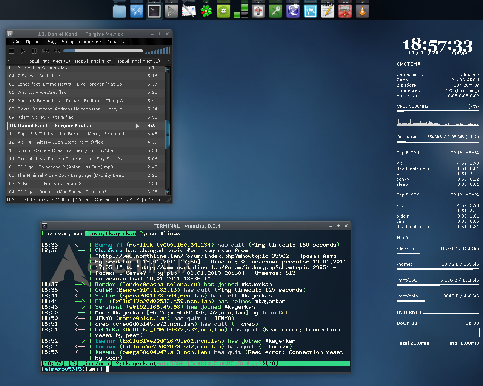Screen dimensions: 483x386
Task: Open the Файл menu
Action: click(x=15, y=42)
